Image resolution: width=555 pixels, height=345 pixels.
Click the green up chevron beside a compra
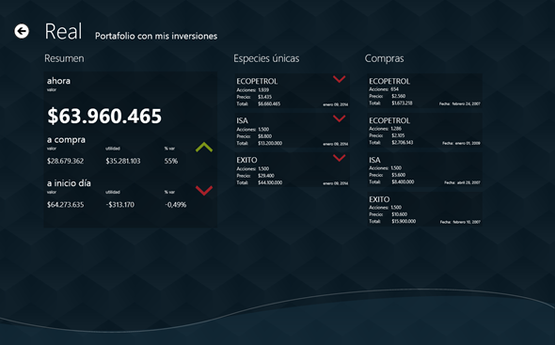click(204, 148)
